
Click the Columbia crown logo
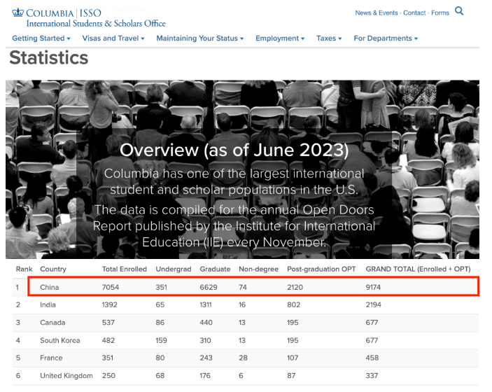19,12
